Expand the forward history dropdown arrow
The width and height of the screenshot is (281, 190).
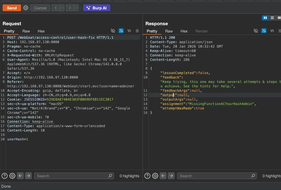pyautogui.click(x=76, y=8)
